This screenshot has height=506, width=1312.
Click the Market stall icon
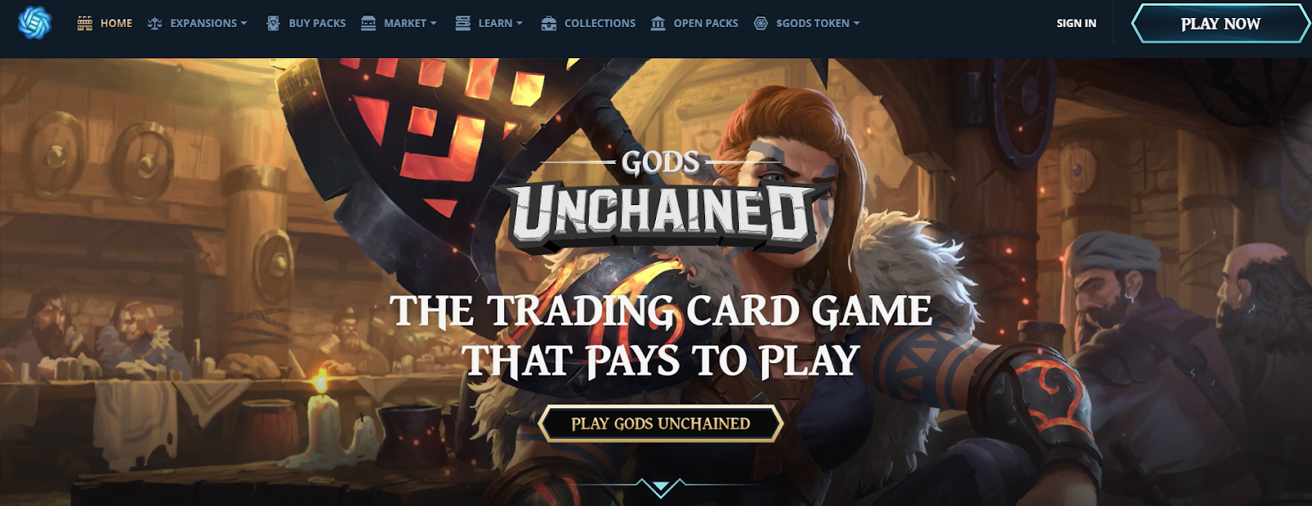tap(368, 23)
